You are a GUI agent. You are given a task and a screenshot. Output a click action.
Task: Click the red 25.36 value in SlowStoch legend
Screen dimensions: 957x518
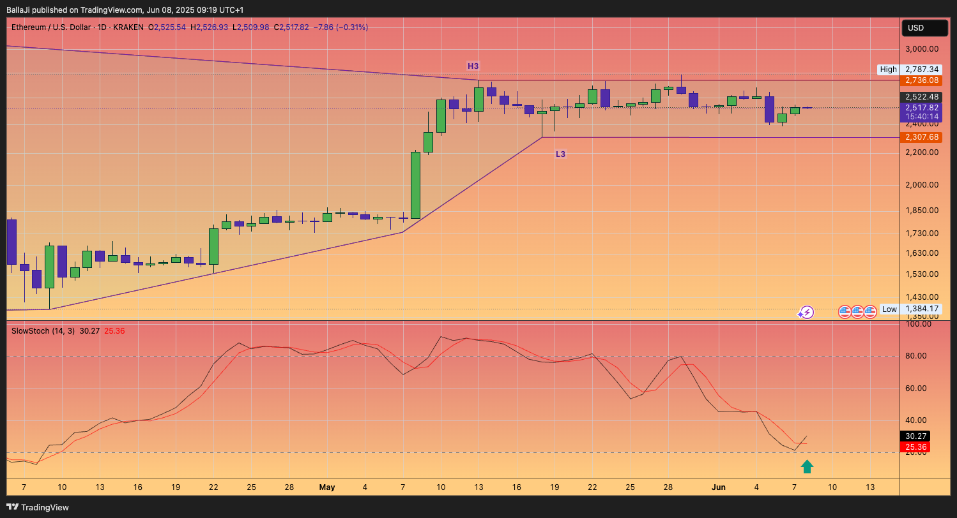click(x=114, y=331)
